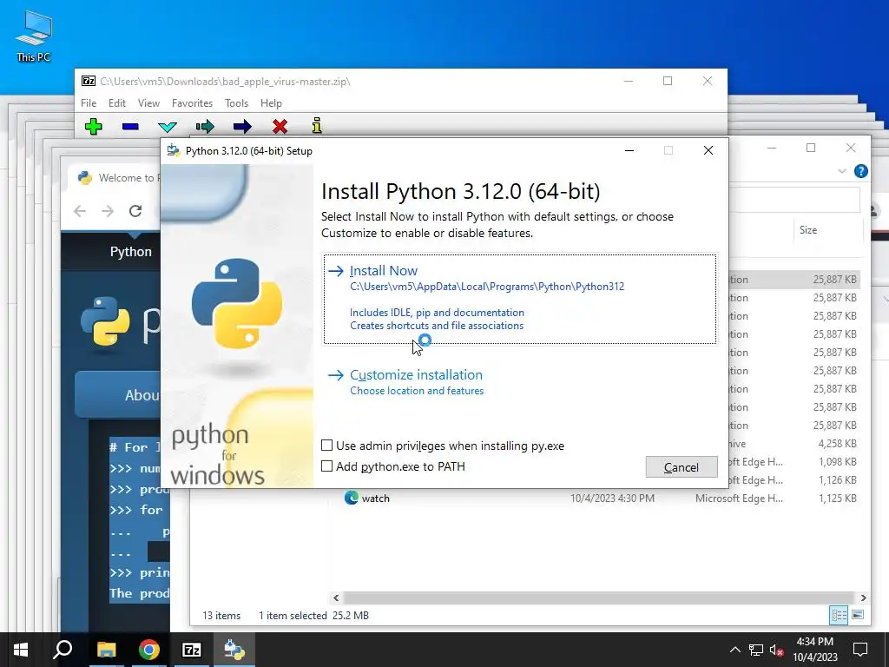This screenshot has height=667, width=889.
Task: Click the 7-Zip Add (green plus) icon
Action: pyautogui.click(x=94, y=126)
